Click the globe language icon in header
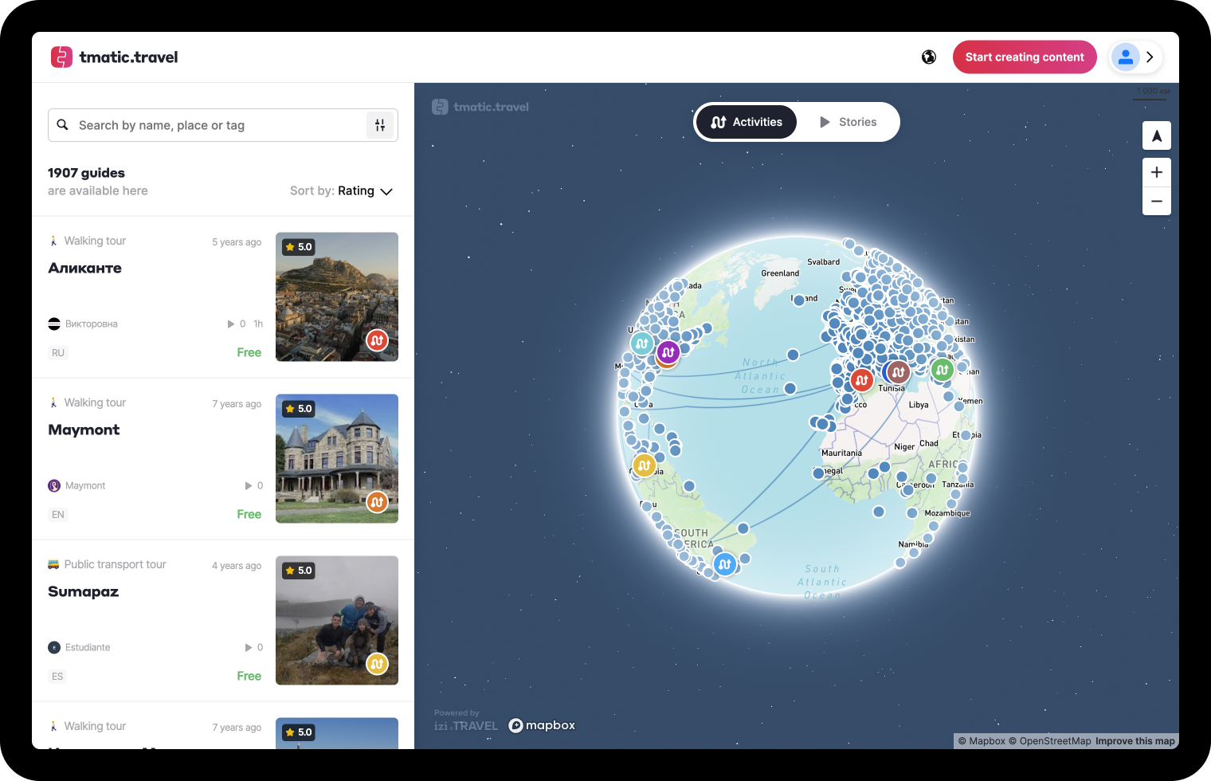This screenshot has width=1211, height=781. pyautogui.click(x=929, y=57)
